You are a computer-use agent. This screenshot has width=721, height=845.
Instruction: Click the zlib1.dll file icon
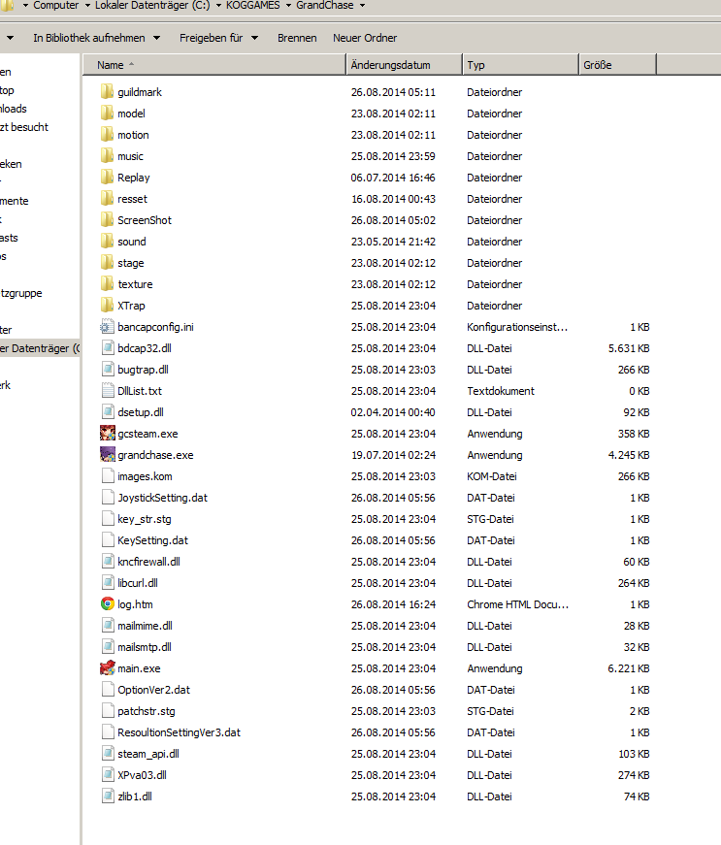[x=108, y=796]
